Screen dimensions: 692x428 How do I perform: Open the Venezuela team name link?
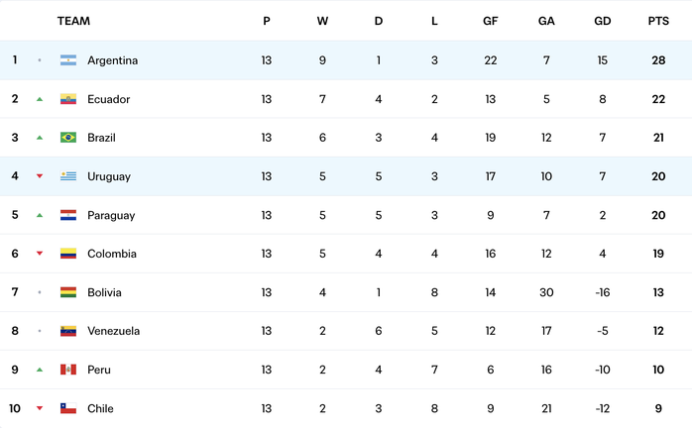pos(113,331)
